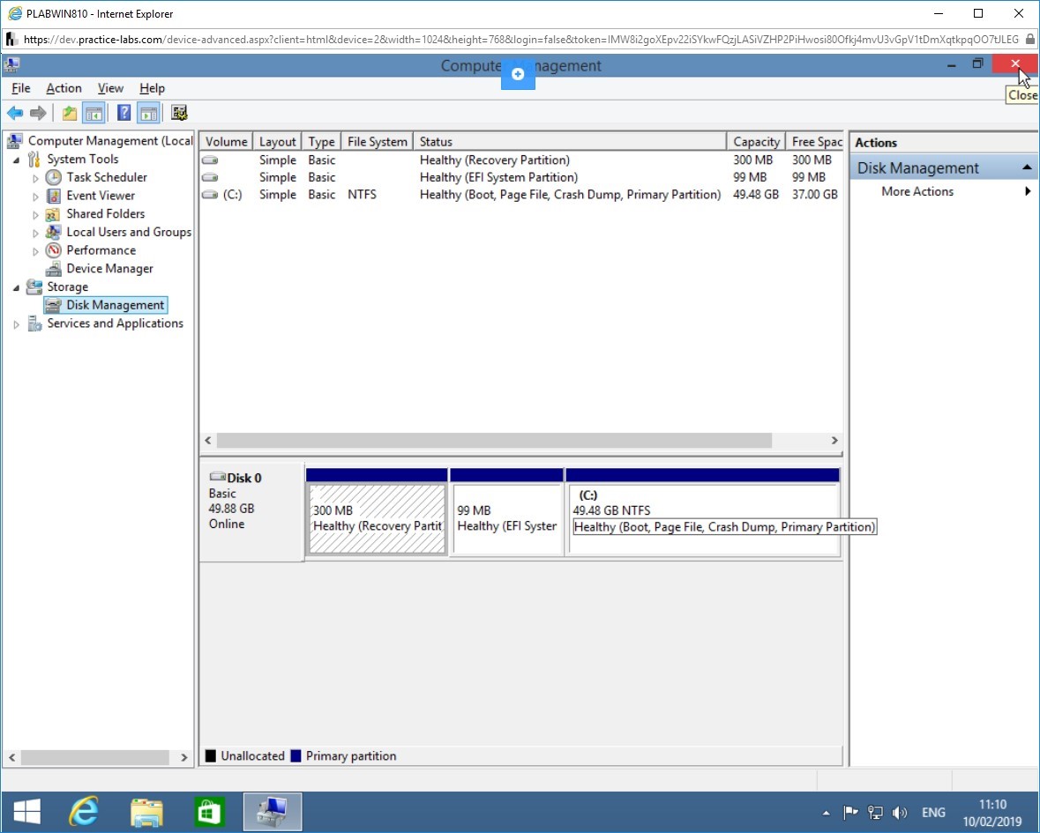Click the Shared Folders icon

tap(53, 214)
